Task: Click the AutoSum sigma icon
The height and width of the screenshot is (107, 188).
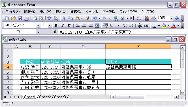Action: point(122,18)
